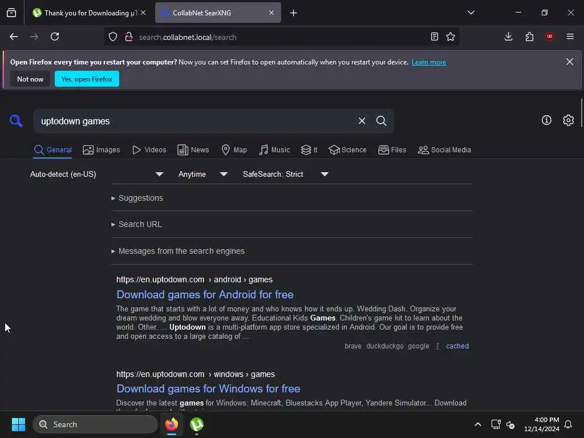Go back to previous page

tap(14, 36)
